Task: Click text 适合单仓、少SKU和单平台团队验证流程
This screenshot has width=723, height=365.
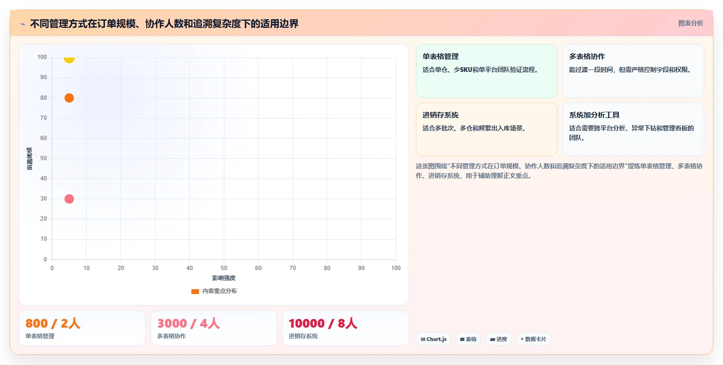Action: (x=480, y=70)
